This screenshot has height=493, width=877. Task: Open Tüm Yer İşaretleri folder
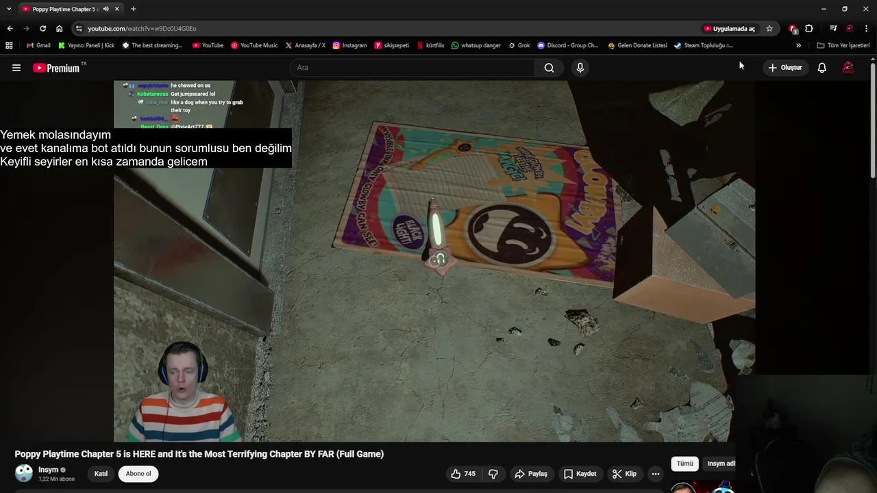tap(843, 45)
